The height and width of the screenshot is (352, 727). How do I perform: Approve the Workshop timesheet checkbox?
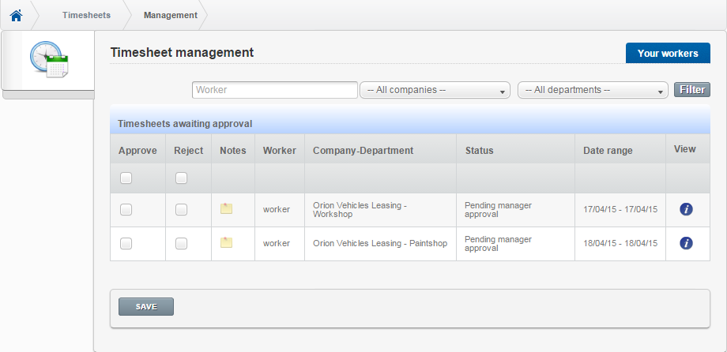click(126, 210)
